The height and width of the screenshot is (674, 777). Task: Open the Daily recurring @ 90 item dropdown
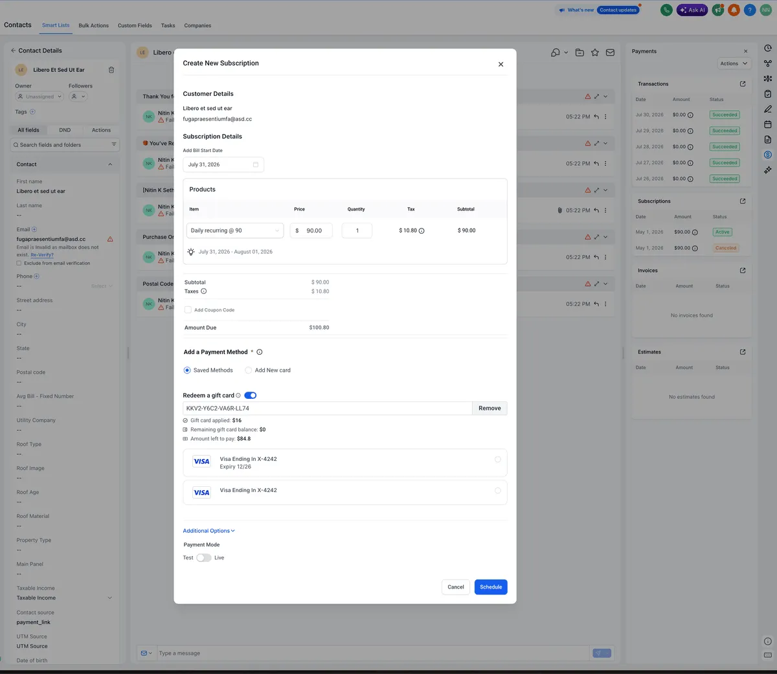click(x=235, y=230)
